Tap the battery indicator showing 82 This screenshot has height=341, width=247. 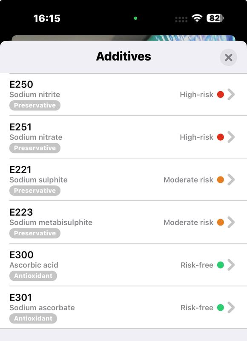click(215, 18)
